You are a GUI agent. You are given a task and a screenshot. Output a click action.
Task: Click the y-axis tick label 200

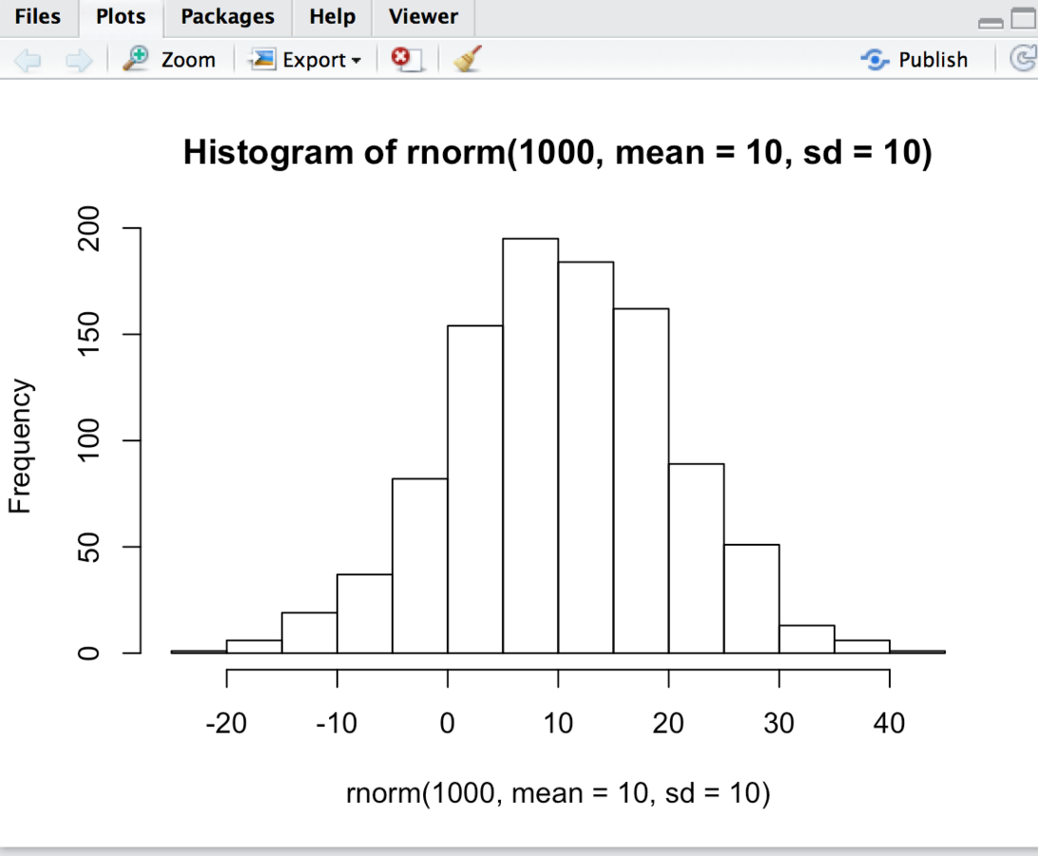click(x=88, y=228)
